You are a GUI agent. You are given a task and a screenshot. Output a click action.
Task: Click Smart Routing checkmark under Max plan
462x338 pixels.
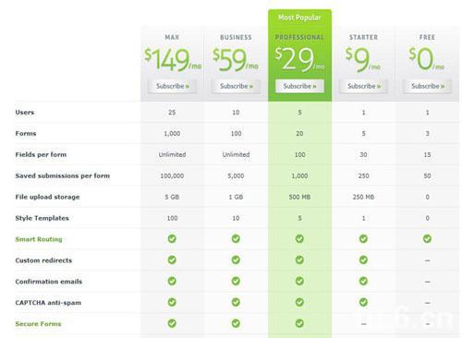(172, 238)
